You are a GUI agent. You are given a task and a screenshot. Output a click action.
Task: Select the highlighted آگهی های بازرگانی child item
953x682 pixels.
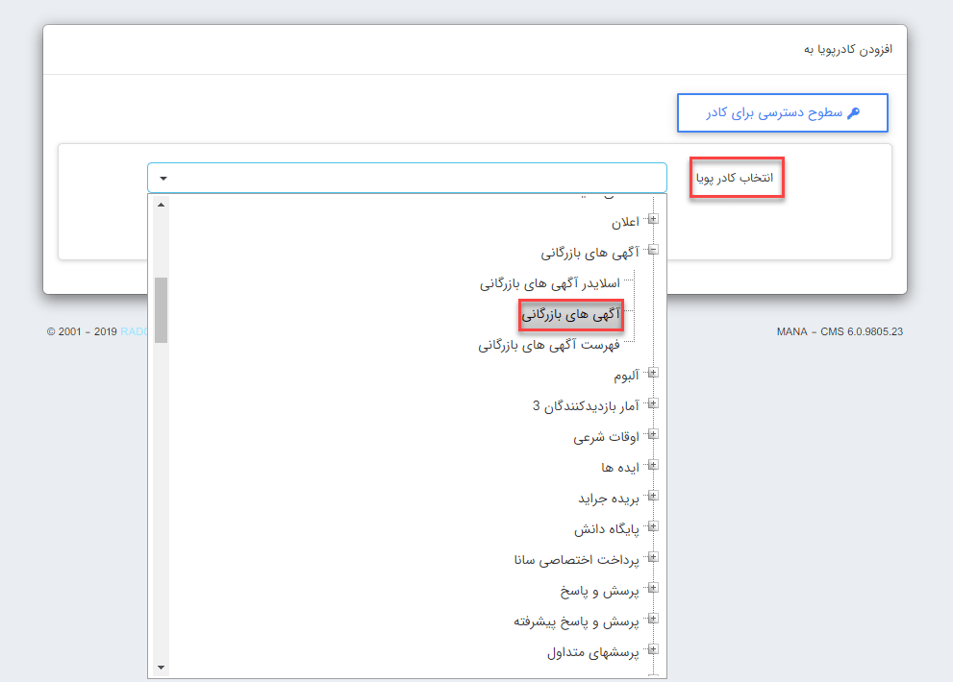[x=571, y=314]
